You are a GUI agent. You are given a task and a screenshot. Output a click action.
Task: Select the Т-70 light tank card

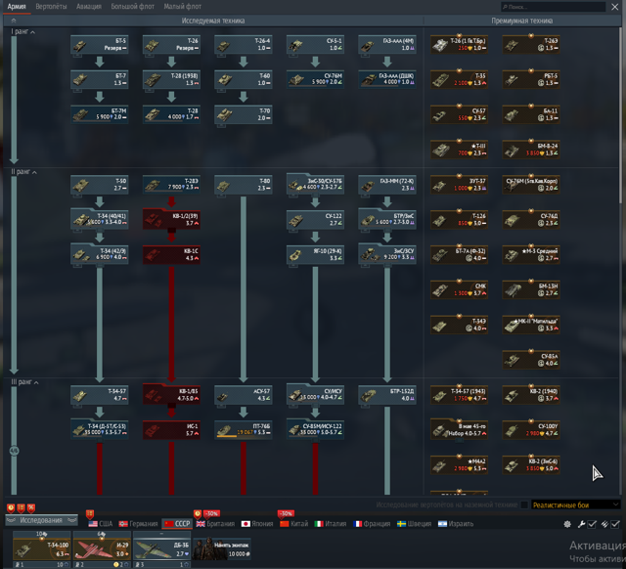coord(244,114)
